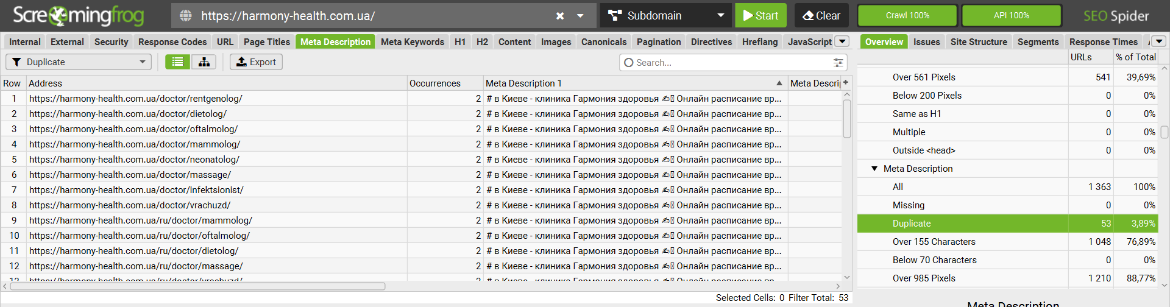Screen dimensions: 1170x307
Task: Switch to tree view mode
Action: (x=204, y=62)
